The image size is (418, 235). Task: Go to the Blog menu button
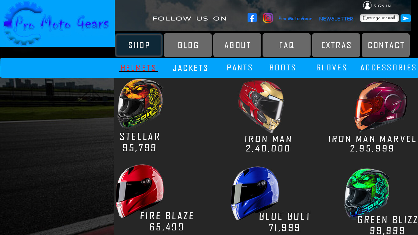188,45
